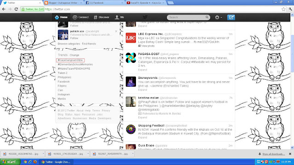This screenshot has width=294, height=165.
Task: Open Taken 2 trend
Action: point(62,73)
